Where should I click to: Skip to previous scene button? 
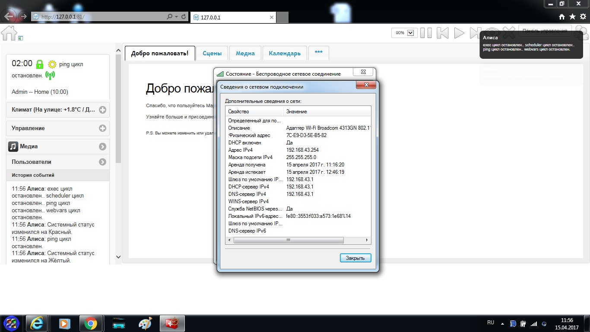(x=442, y=33)
